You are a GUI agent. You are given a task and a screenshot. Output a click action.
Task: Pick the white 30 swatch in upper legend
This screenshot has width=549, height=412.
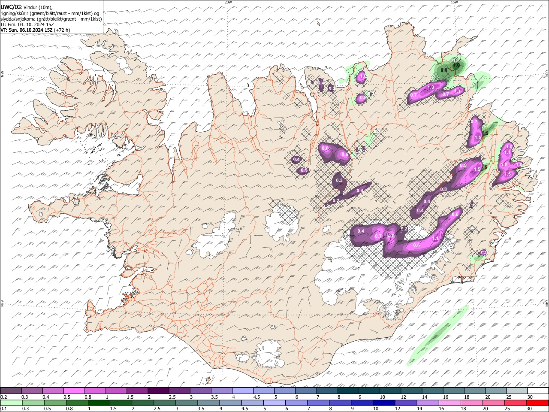pyautogui.click(x=537, y=391)
